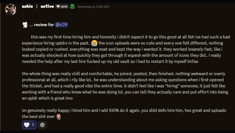Click the white cat emoji before "review for"
235x133 pixels.
(x=25, y=25)
